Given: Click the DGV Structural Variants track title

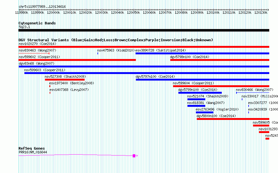Looking at the screenshot, I should click(116, 40).
